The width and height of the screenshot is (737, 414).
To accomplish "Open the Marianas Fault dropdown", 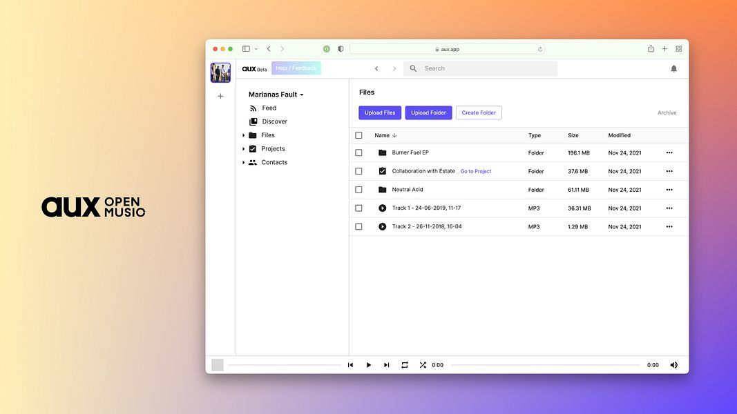I will (x=276, y=95).
